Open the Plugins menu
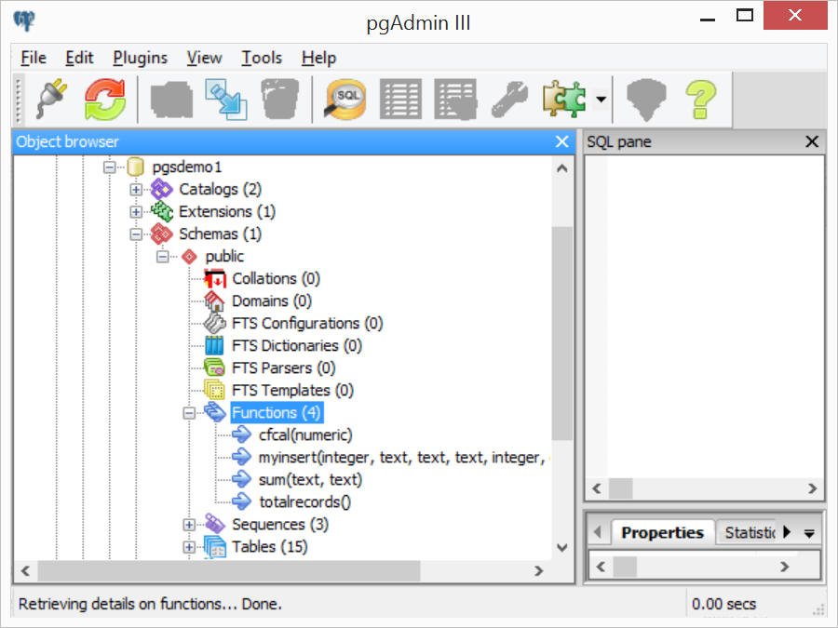Viewport: 838px width, 628px height. (140, 58)
